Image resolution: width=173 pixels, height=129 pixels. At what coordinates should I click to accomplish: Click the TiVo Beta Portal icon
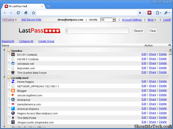coord(13,118)
